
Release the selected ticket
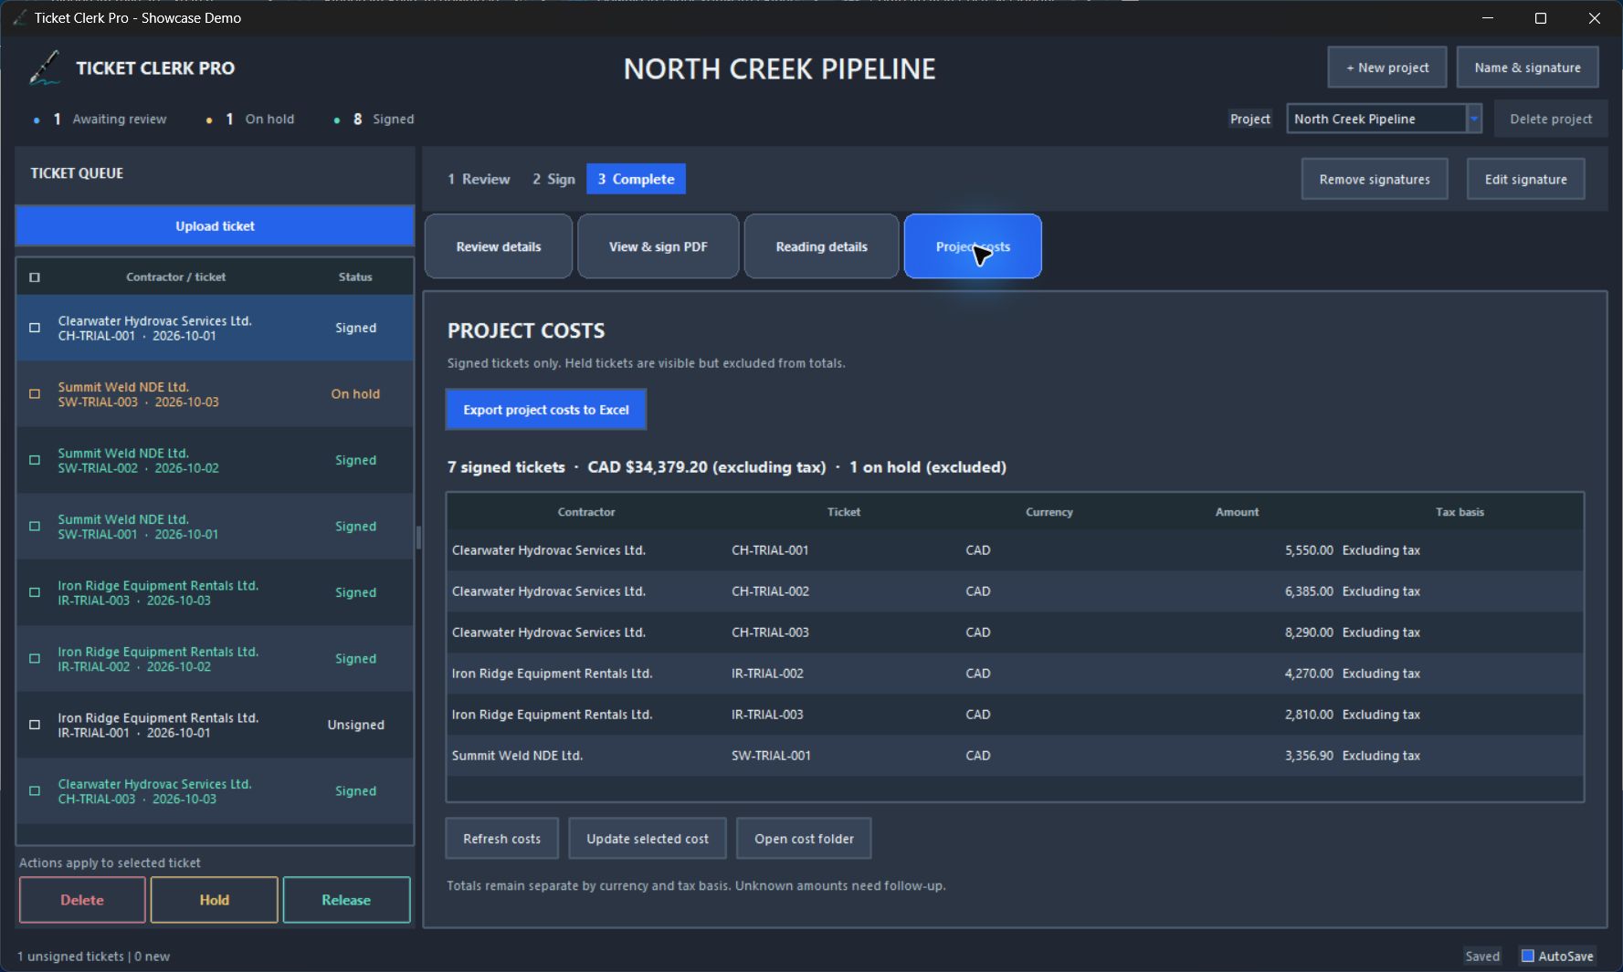tap(346, 900)
